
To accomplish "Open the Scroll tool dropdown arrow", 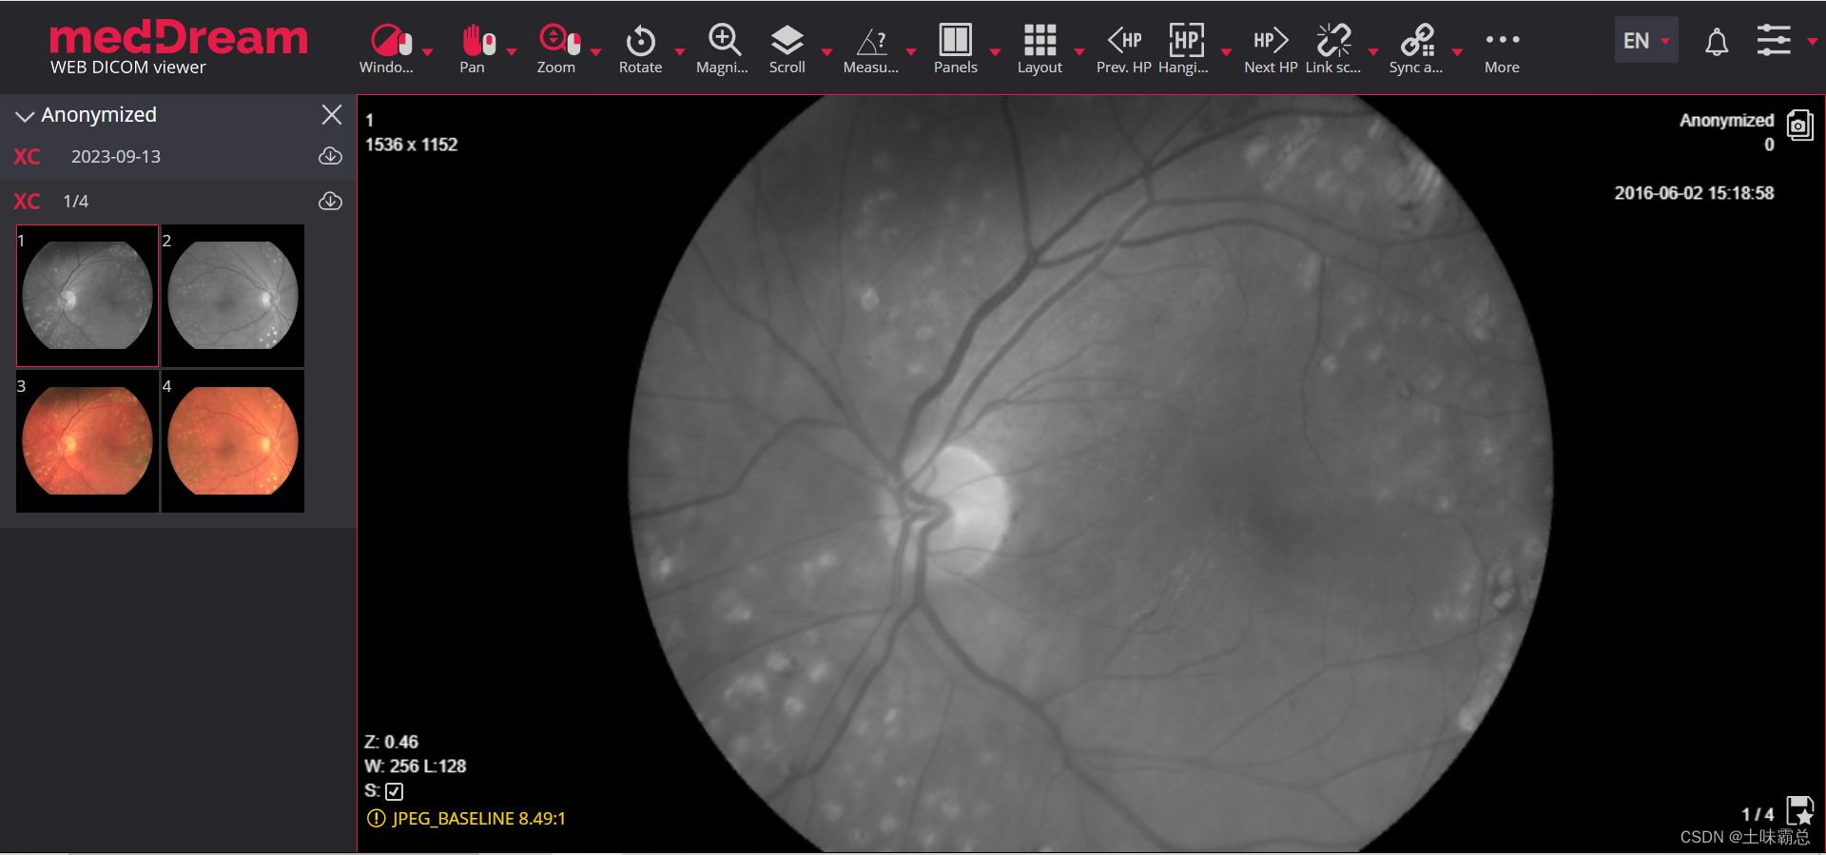I will (826, 52).
